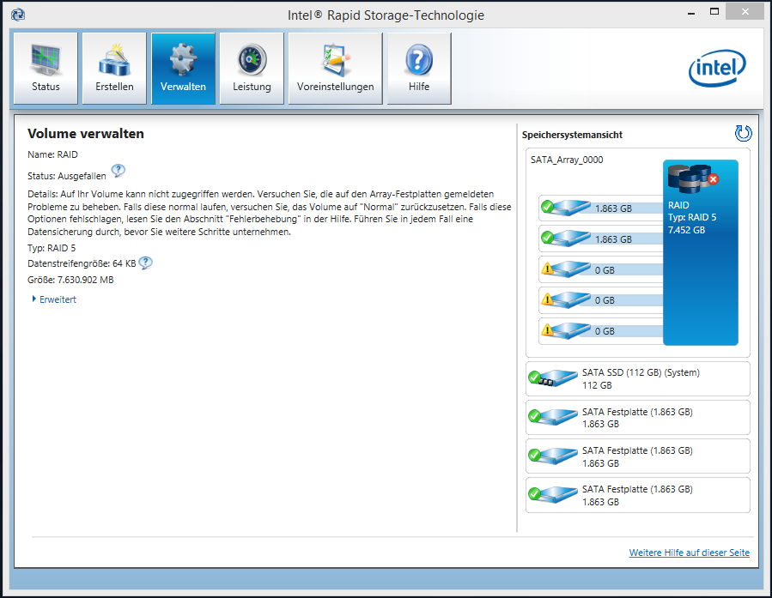Open the Voreinstellungen tab
Image resolution: width=772 pixels, height=598 pixels.
point(335,69)
